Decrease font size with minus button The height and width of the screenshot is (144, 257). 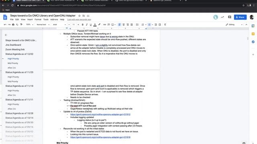[69, 25]
